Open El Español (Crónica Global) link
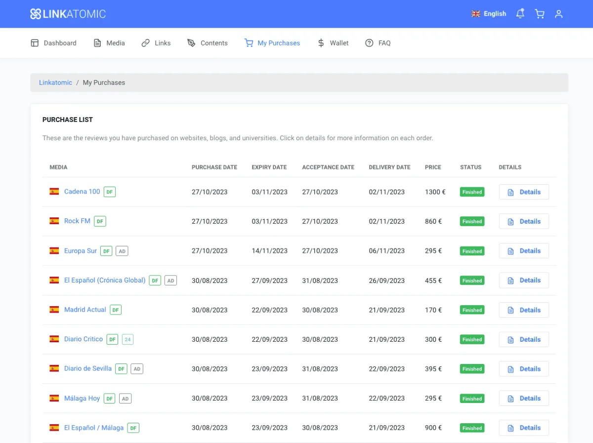The image size is (593, 443). pos(105,280)
